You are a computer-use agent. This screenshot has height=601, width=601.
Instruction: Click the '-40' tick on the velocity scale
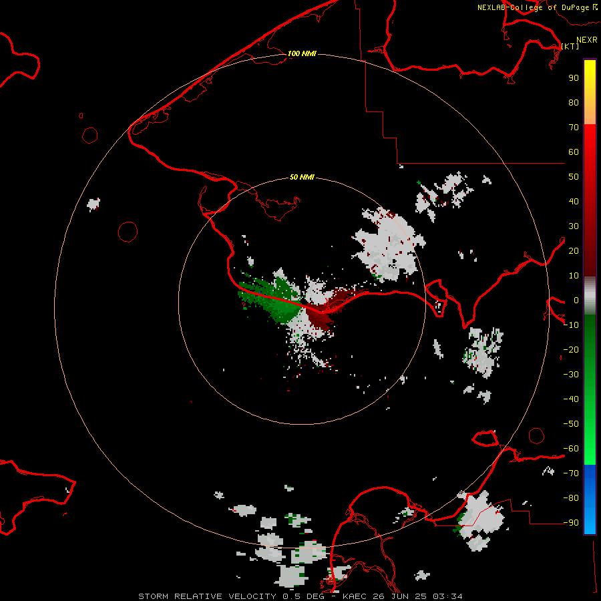571,399
